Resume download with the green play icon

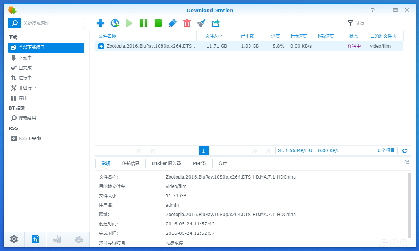coord(129,23)
